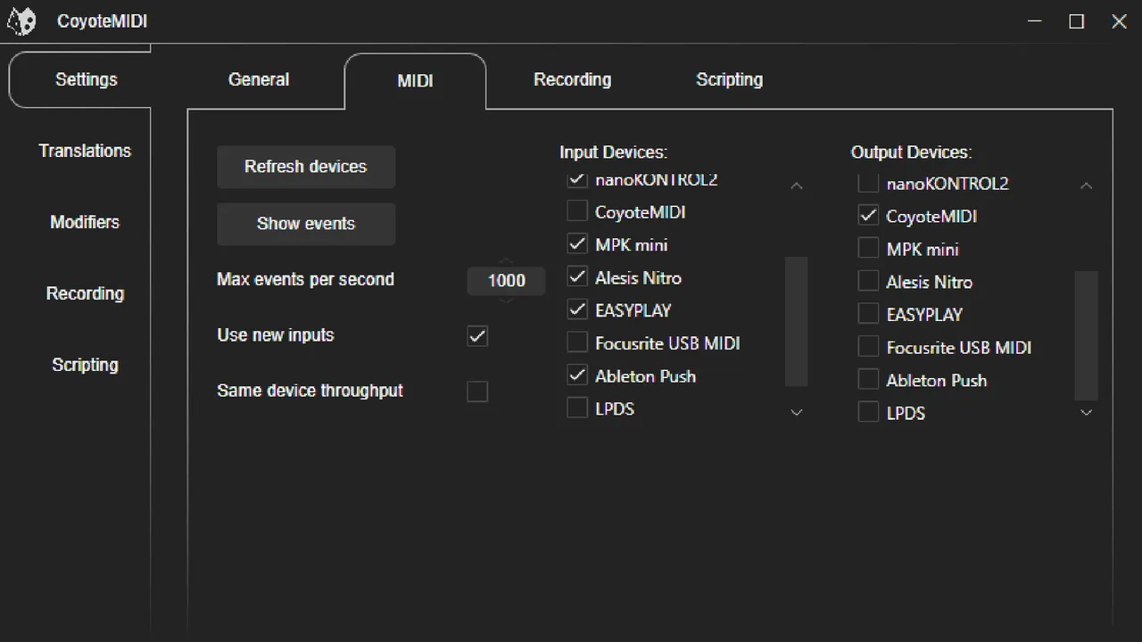Check EASYPLAY output device
The height and width of the screenshot is (642, 1142).
(x=868, y=314)
